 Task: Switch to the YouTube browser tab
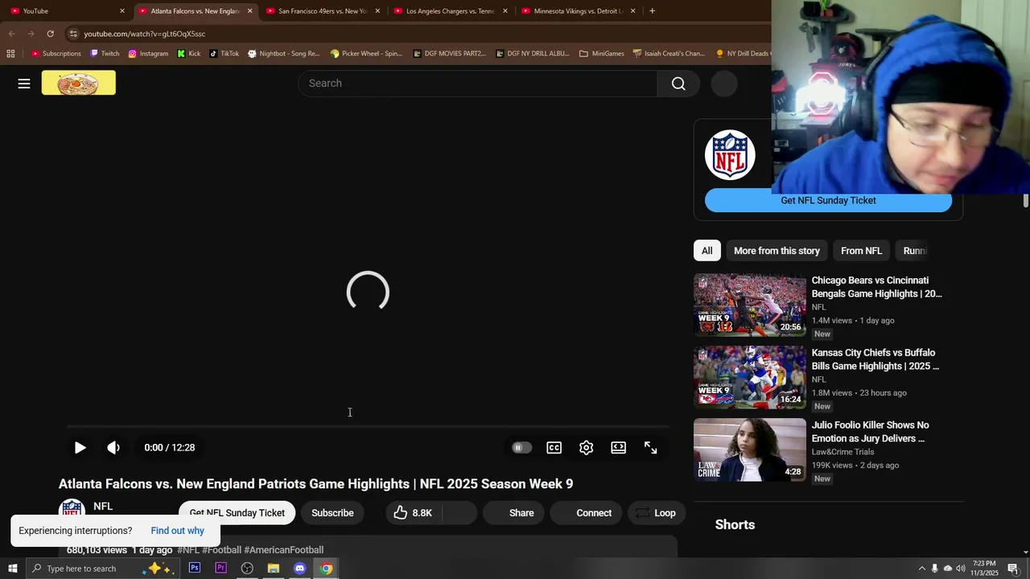[x=66, y=11]
